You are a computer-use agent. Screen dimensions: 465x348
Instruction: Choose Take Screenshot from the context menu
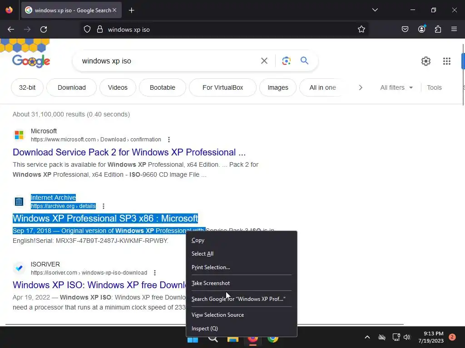point(242,283)
